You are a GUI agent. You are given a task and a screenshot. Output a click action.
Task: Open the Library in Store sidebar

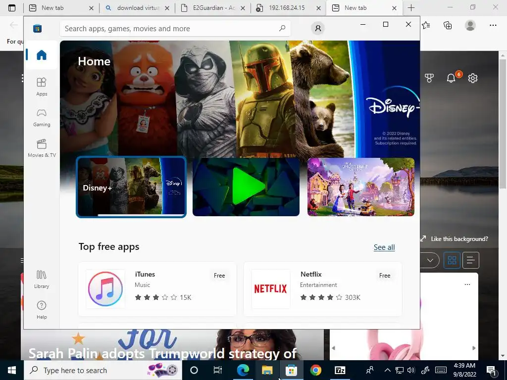[42, 279]
